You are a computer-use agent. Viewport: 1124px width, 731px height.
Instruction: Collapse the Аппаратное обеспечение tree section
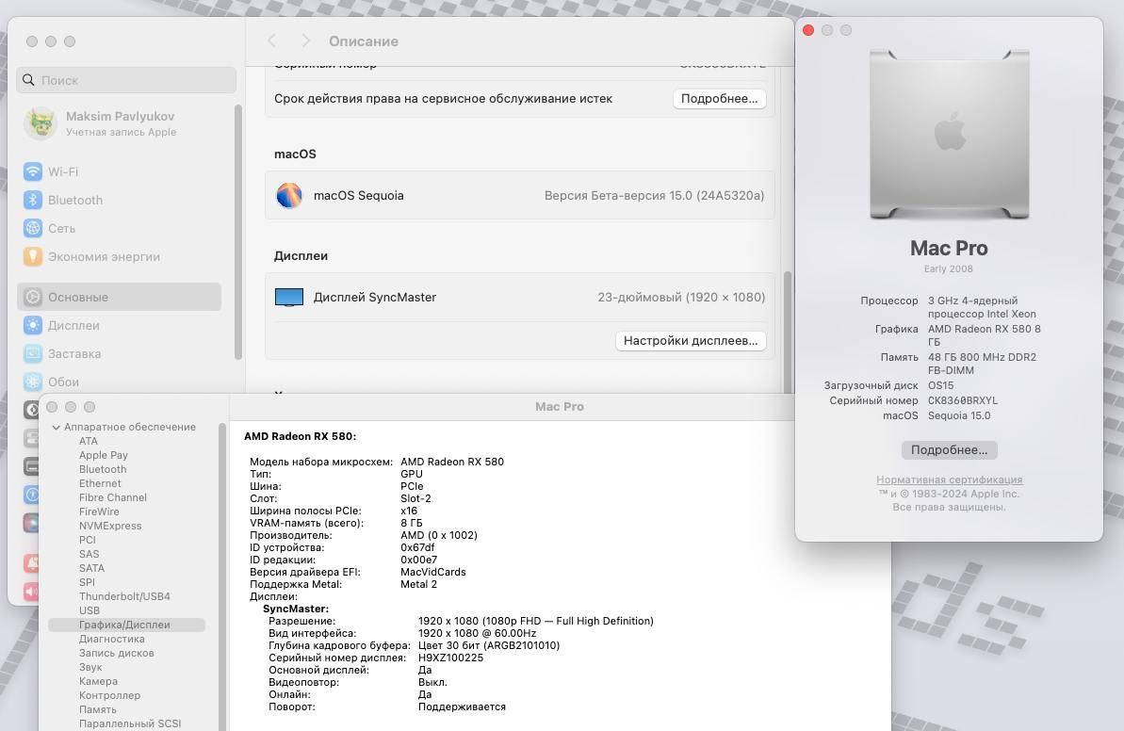[x=56, y=427]
